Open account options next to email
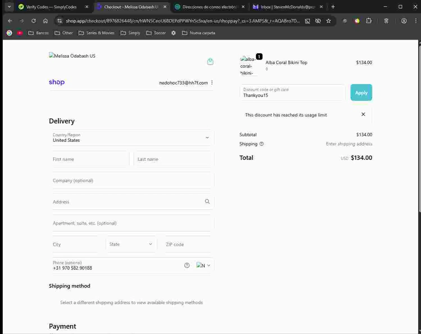 coord(212,82)
